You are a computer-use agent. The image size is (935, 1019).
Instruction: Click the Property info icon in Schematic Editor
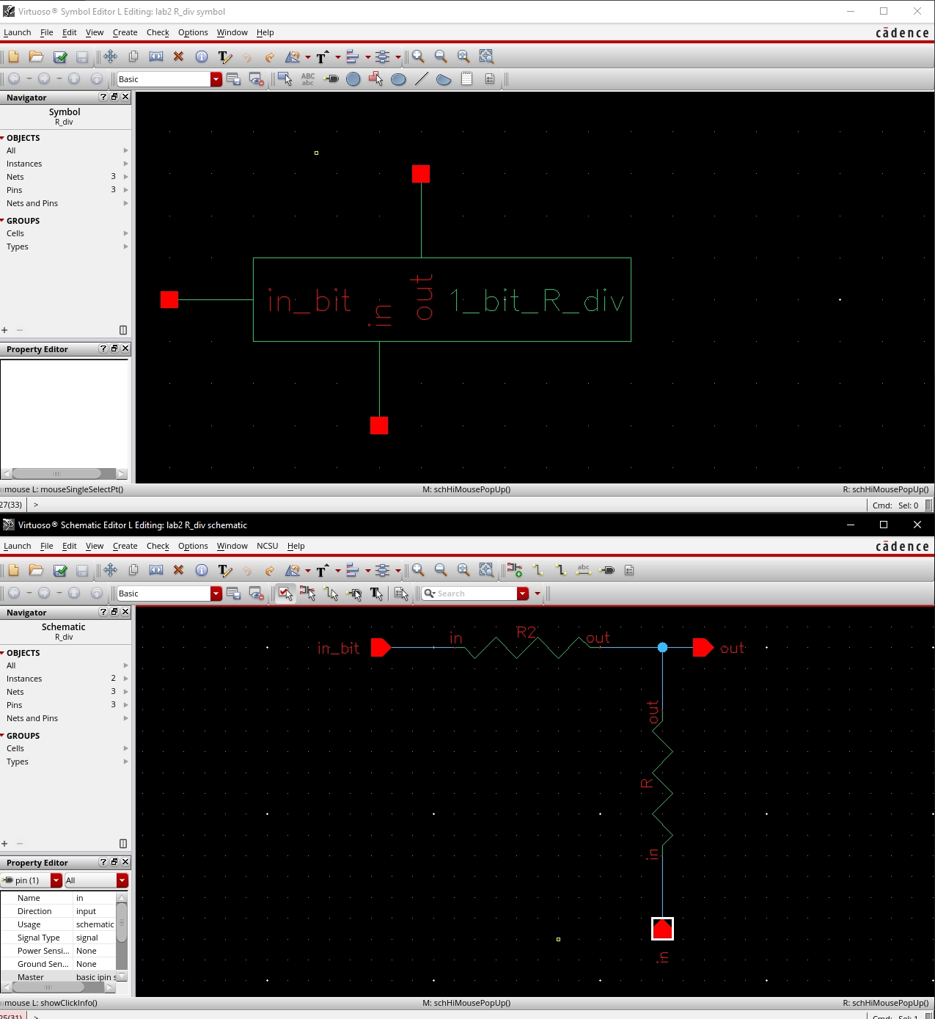(202, 570)
